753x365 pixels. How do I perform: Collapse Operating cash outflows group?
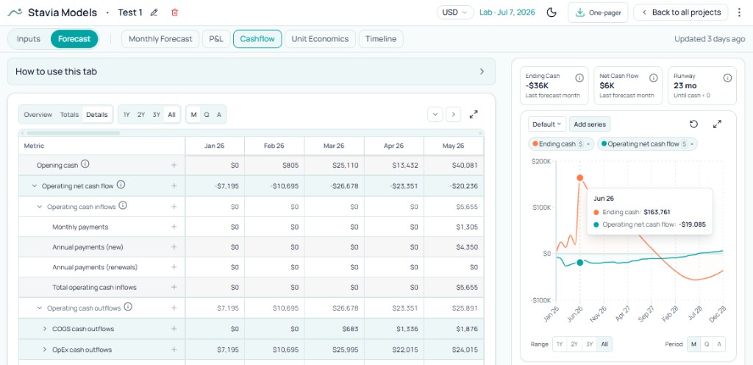(40, 308)
